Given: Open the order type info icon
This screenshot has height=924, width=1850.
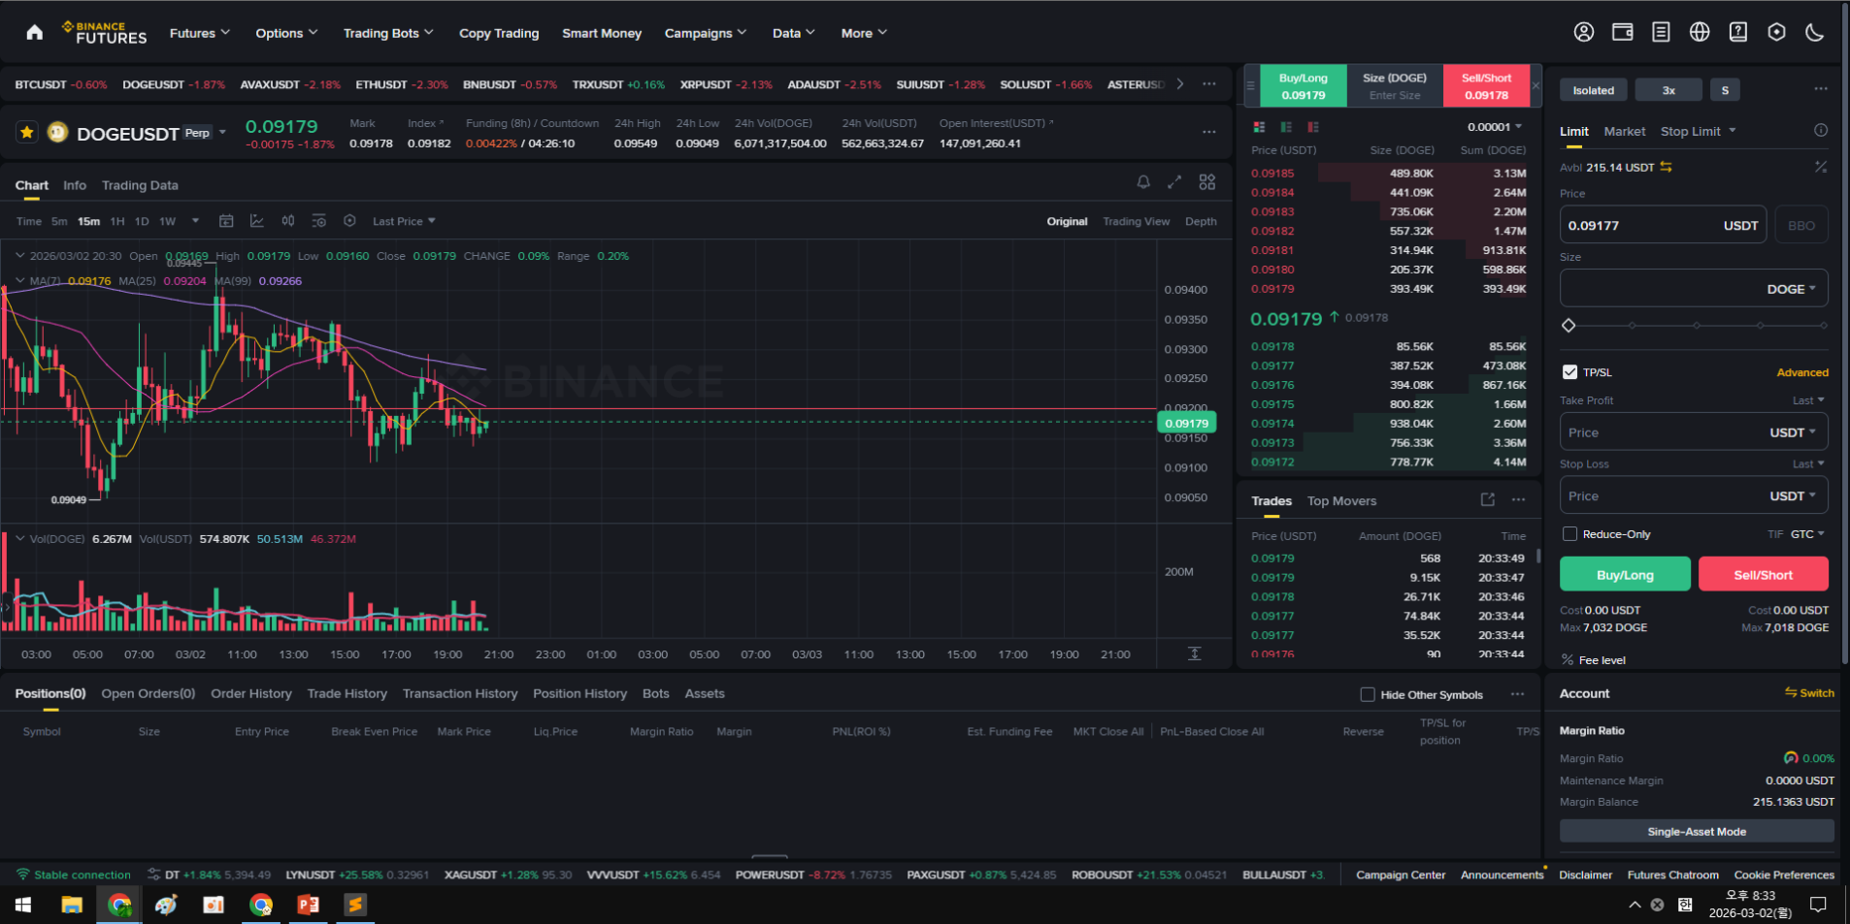Looking at the screenshot, I should (1821, 130).
